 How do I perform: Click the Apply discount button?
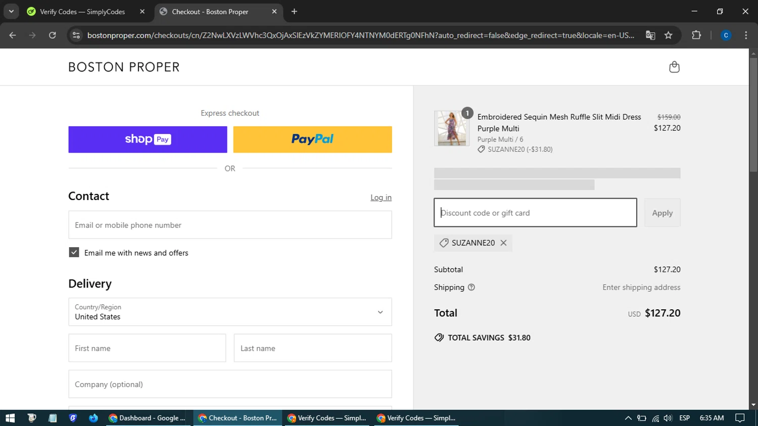(x=662, y=213)
